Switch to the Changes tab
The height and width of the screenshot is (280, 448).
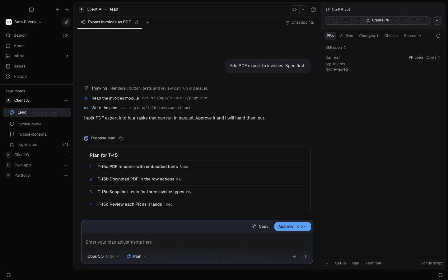(369, 36)
